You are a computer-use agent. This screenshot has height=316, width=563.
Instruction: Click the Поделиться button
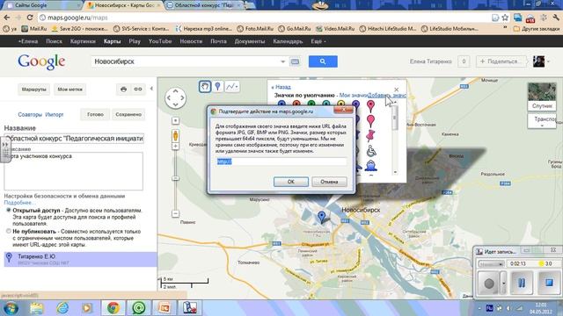point(501,61)
